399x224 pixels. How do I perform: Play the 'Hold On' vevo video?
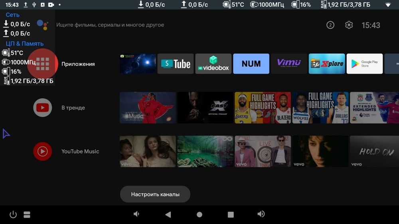[374, 152]
